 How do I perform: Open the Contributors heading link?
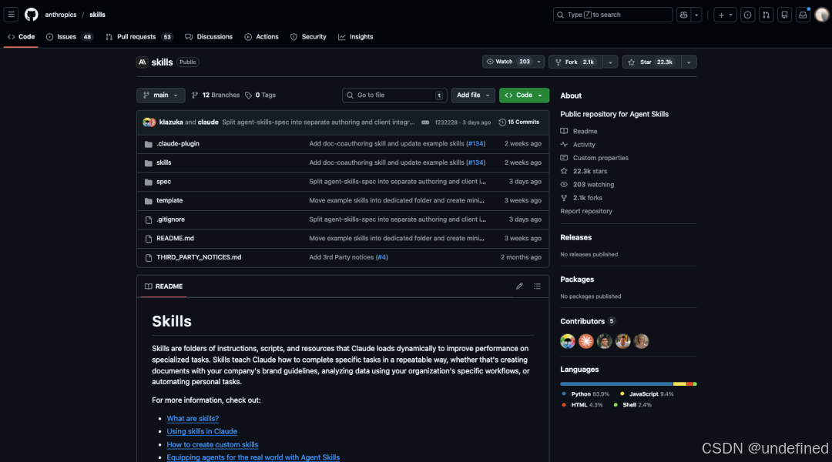[x=588, y=321]
